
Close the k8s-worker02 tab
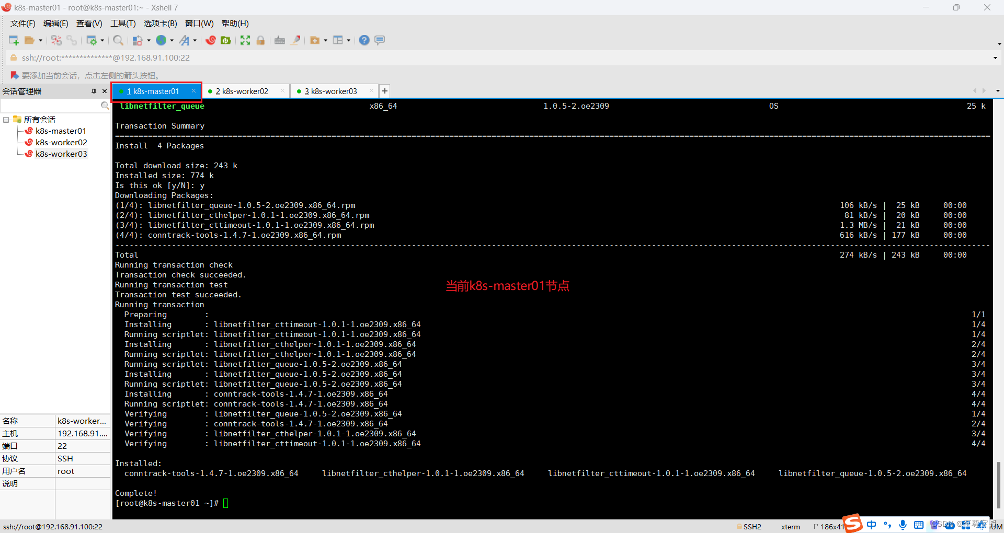click(x=282, y=91)
